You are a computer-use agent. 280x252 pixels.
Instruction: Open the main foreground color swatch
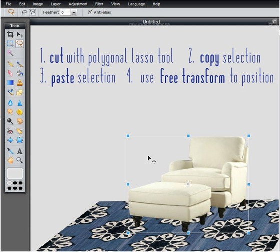[x=15, y=173]
